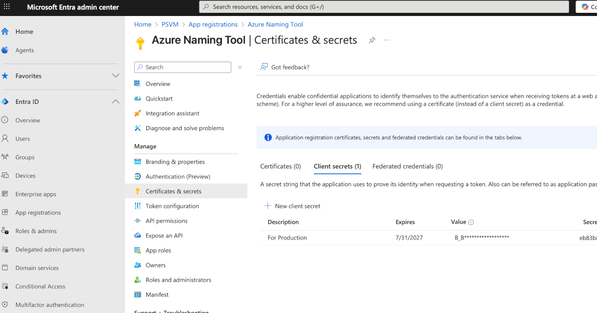Click the Agents icon in sidebar
The height and width of the screenshot is (313, 597).
[5, 50]
